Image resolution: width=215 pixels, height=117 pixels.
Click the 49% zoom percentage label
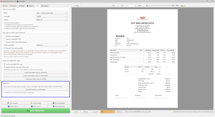pos(173,6)
